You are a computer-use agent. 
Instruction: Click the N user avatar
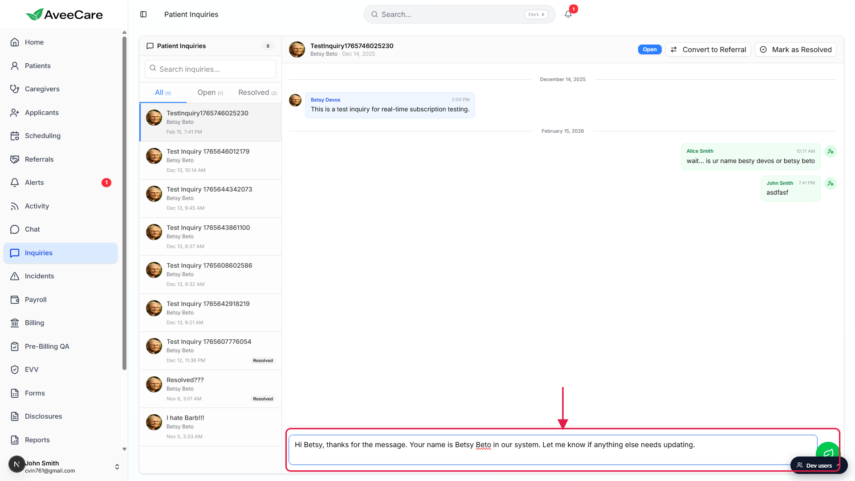[x=16, y=464]
